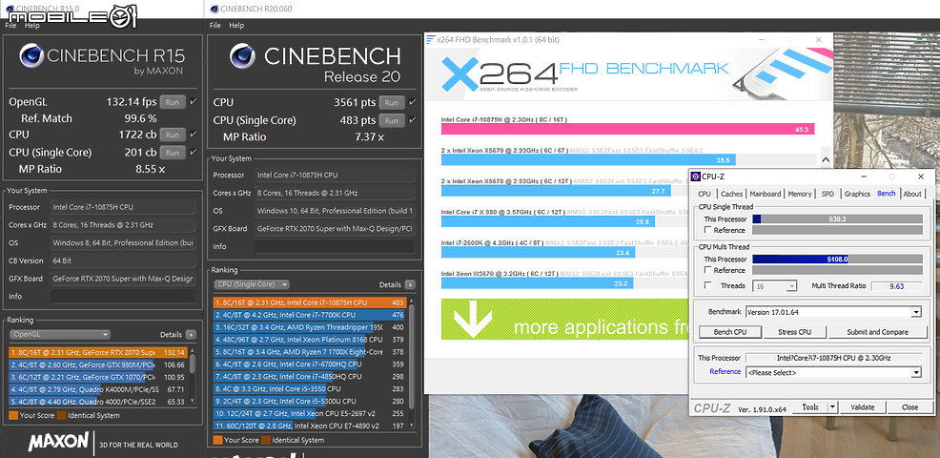Viewport: 940px width, 458px height.
Task: Click the Cinebench R20 ranking list scrollbar
Action: [411, 364]
